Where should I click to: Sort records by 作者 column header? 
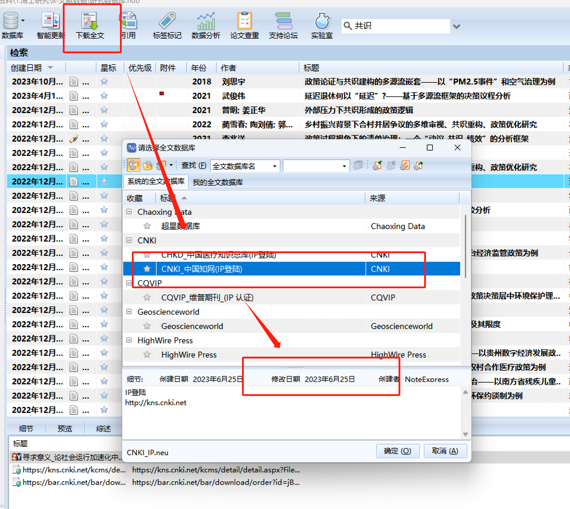click(x=258, y=68)
